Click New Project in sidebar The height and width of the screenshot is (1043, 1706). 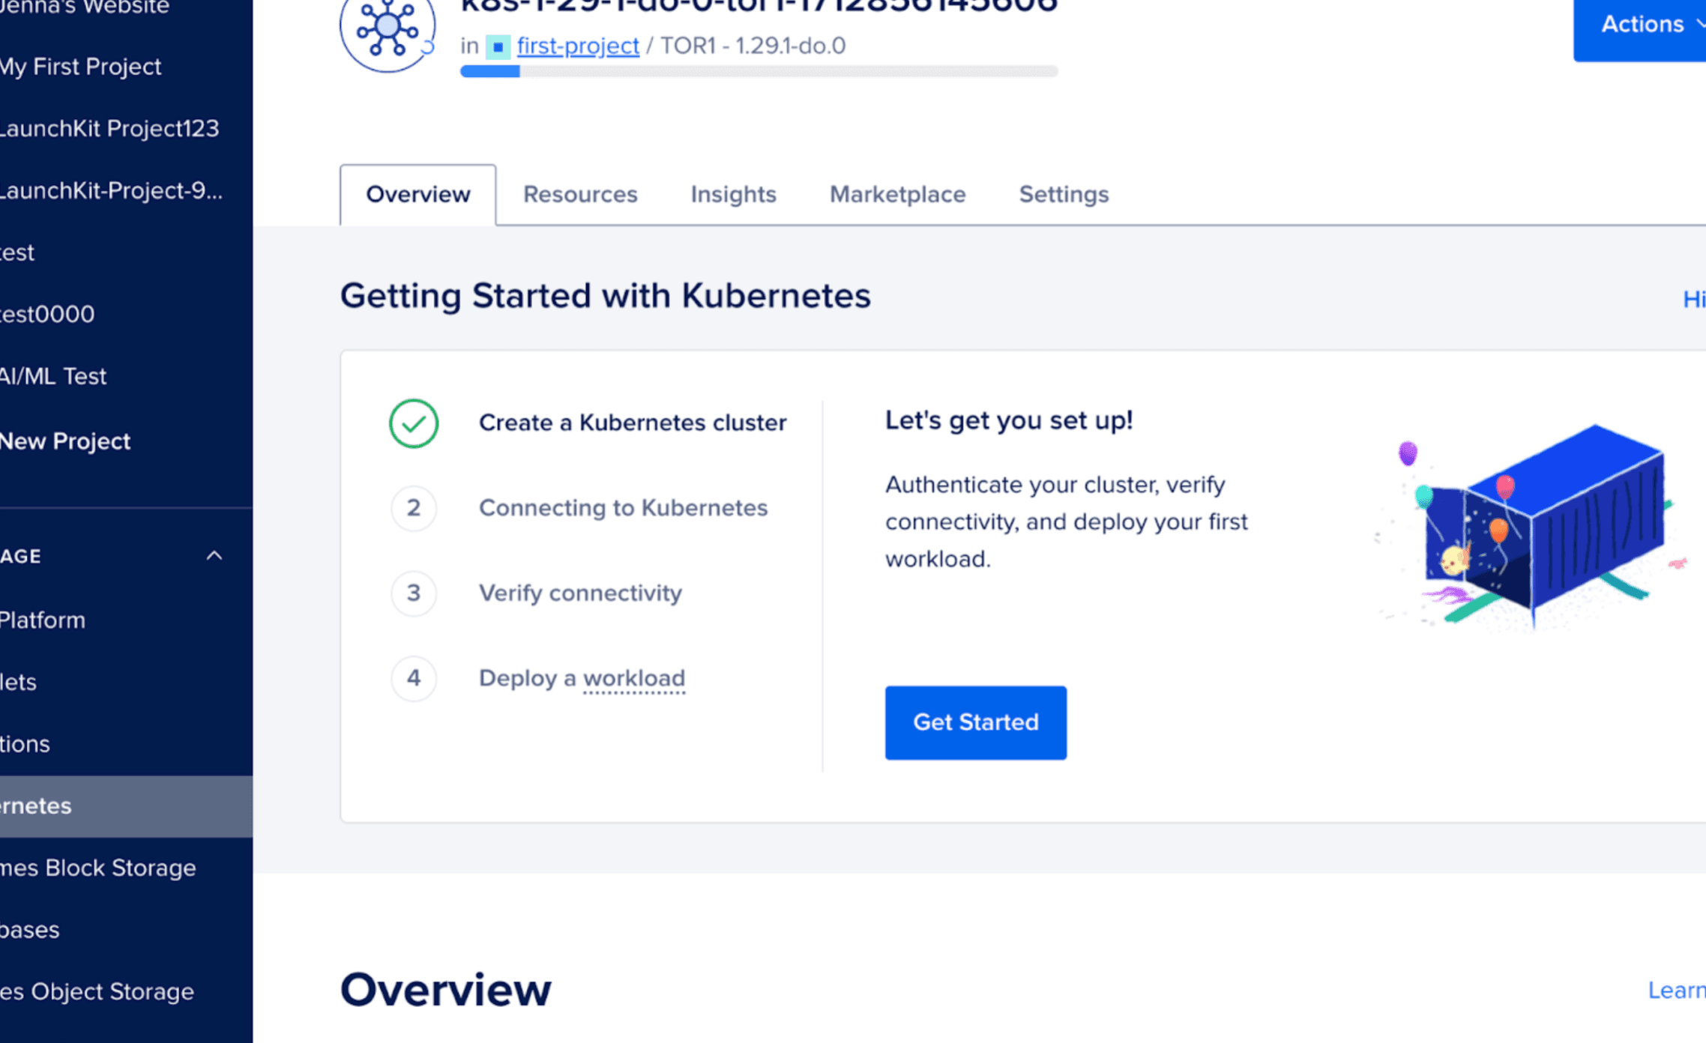(65, 441)
